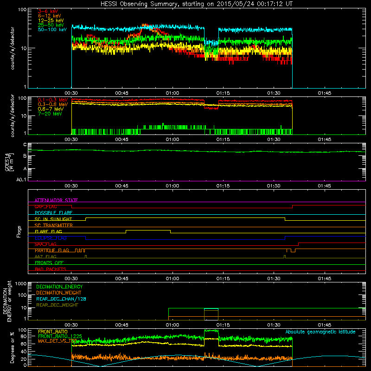
Task: Click the 0.3-0.8 MeV legend label
Action: pyautogui.click(x=53, y=104)
